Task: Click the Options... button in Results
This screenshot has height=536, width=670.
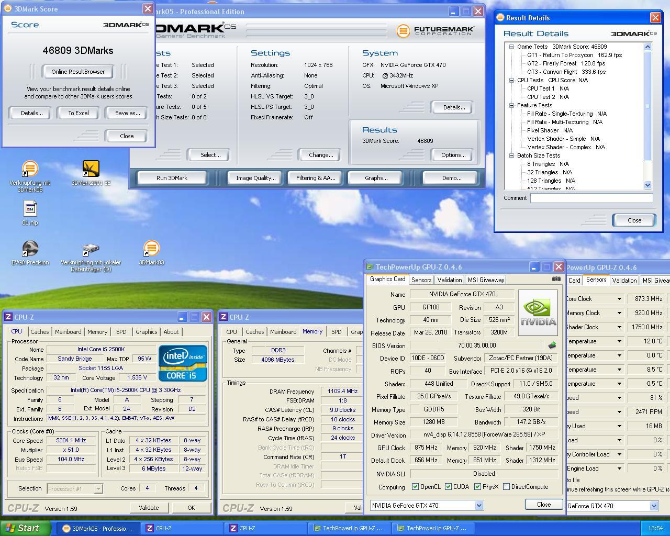Action: click(453, 155)
